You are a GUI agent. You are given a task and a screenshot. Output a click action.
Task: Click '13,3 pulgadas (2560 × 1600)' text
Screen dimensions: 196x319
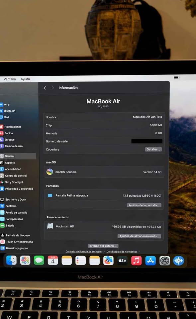(x=142, y=196)
